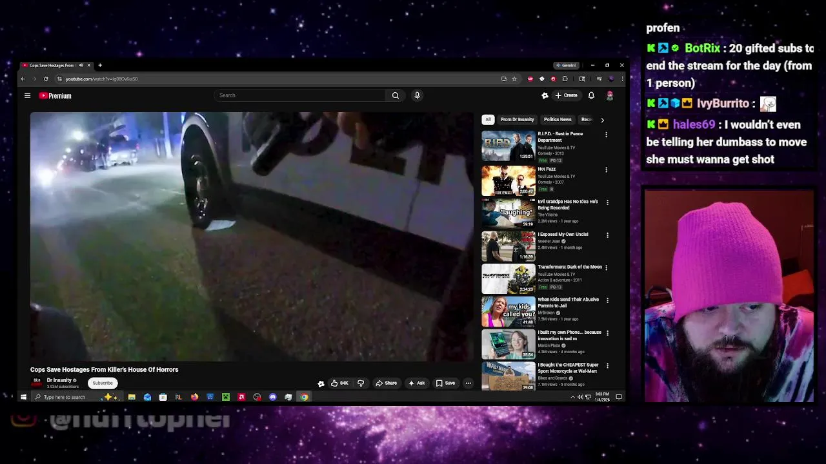Open options for I built my own Phone
The height and width of the screenshot is (464, 826).
pyautogui.click(x=607, y=333)
